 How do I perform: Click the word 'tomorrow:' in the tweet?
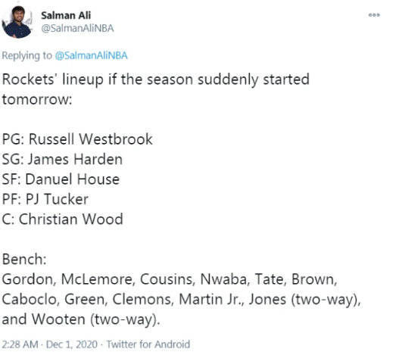[x=37, y=99]
